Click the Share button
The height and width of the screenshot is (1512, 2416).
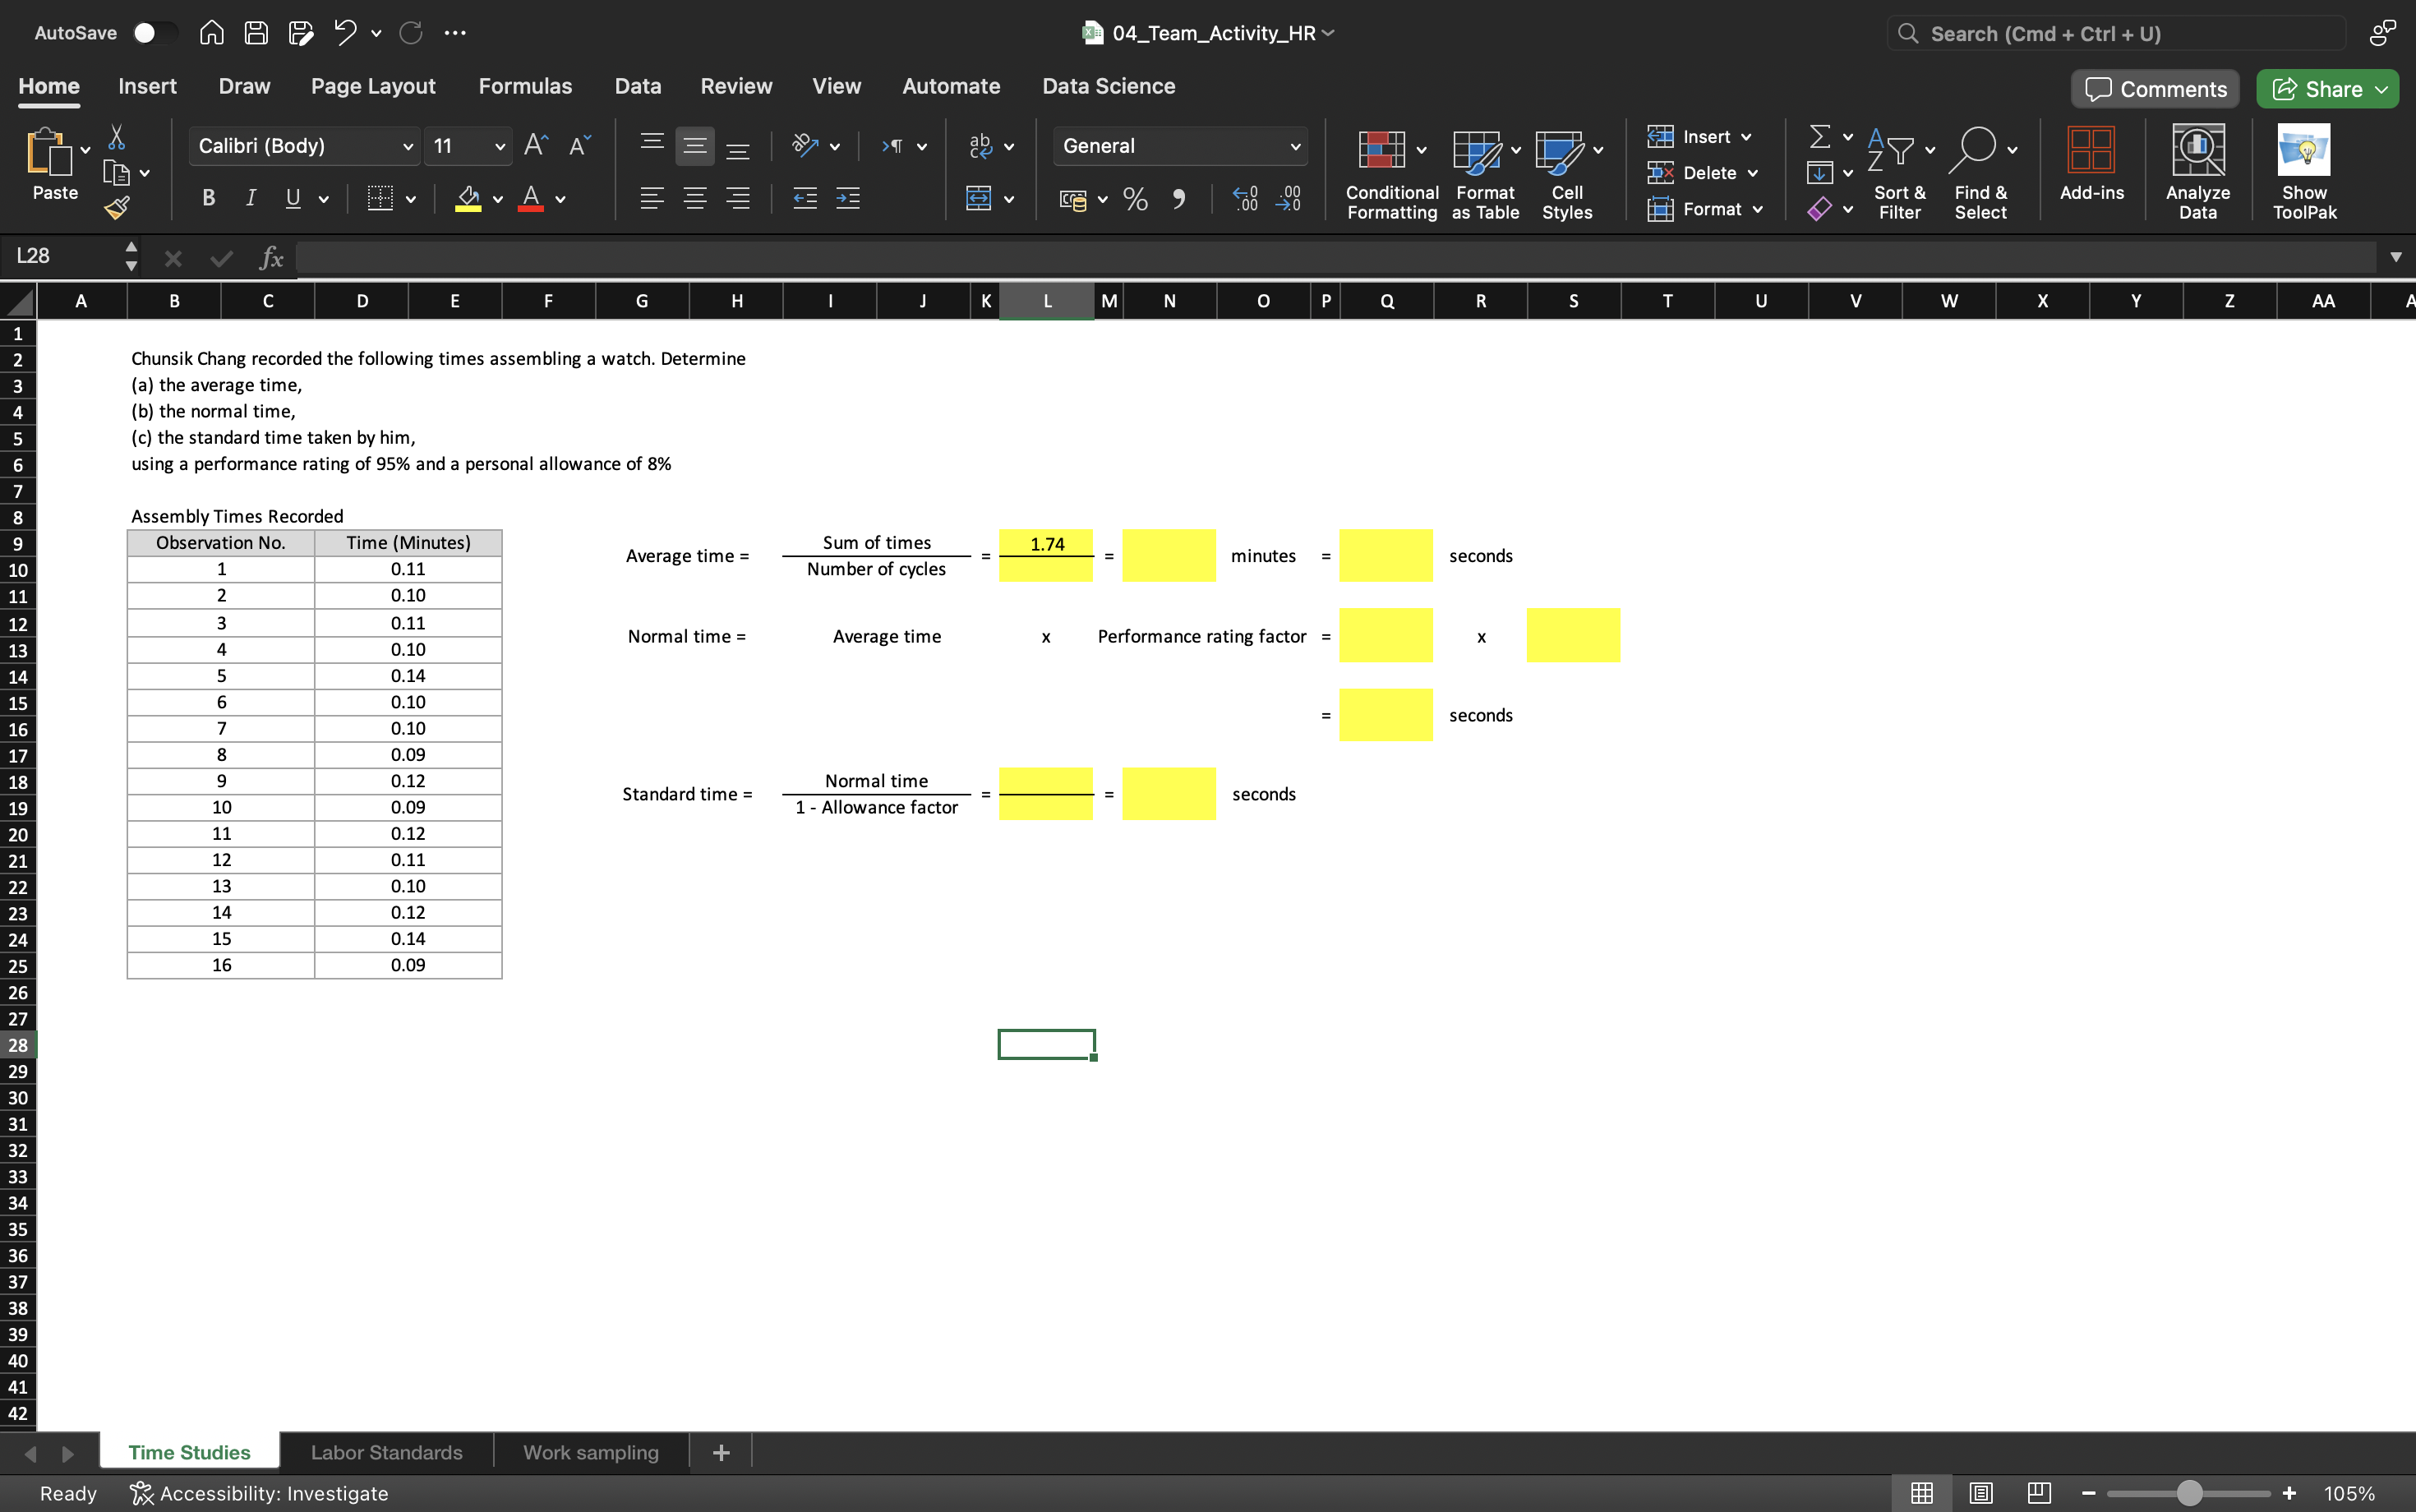2329,89
